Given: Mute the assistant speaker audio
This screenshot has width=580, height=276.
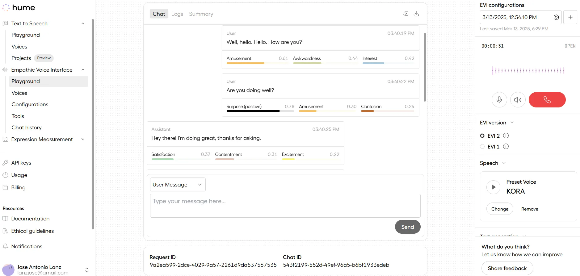Looking at the screenshot, I should coord(518,100).
